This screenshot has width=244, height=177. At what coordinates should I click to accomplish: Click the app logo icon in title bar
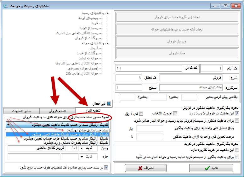[x=6, y=6]
